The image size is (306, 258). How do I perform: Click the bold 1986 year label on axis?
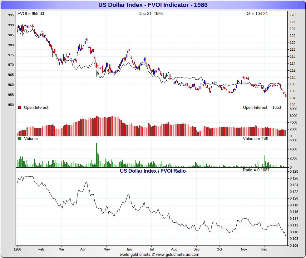pos(17,250)
